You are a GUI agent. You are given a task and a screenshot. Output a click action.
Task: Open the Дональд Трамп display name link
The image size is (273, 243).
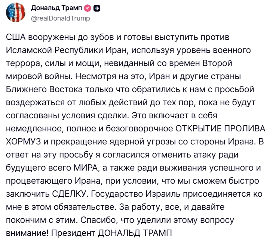point(56,8)
